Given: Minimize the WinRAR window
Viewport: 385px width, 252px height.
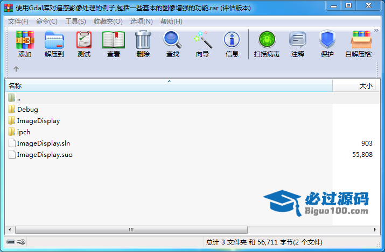Looking at the screenshot, I should click(x=334, y=5).
